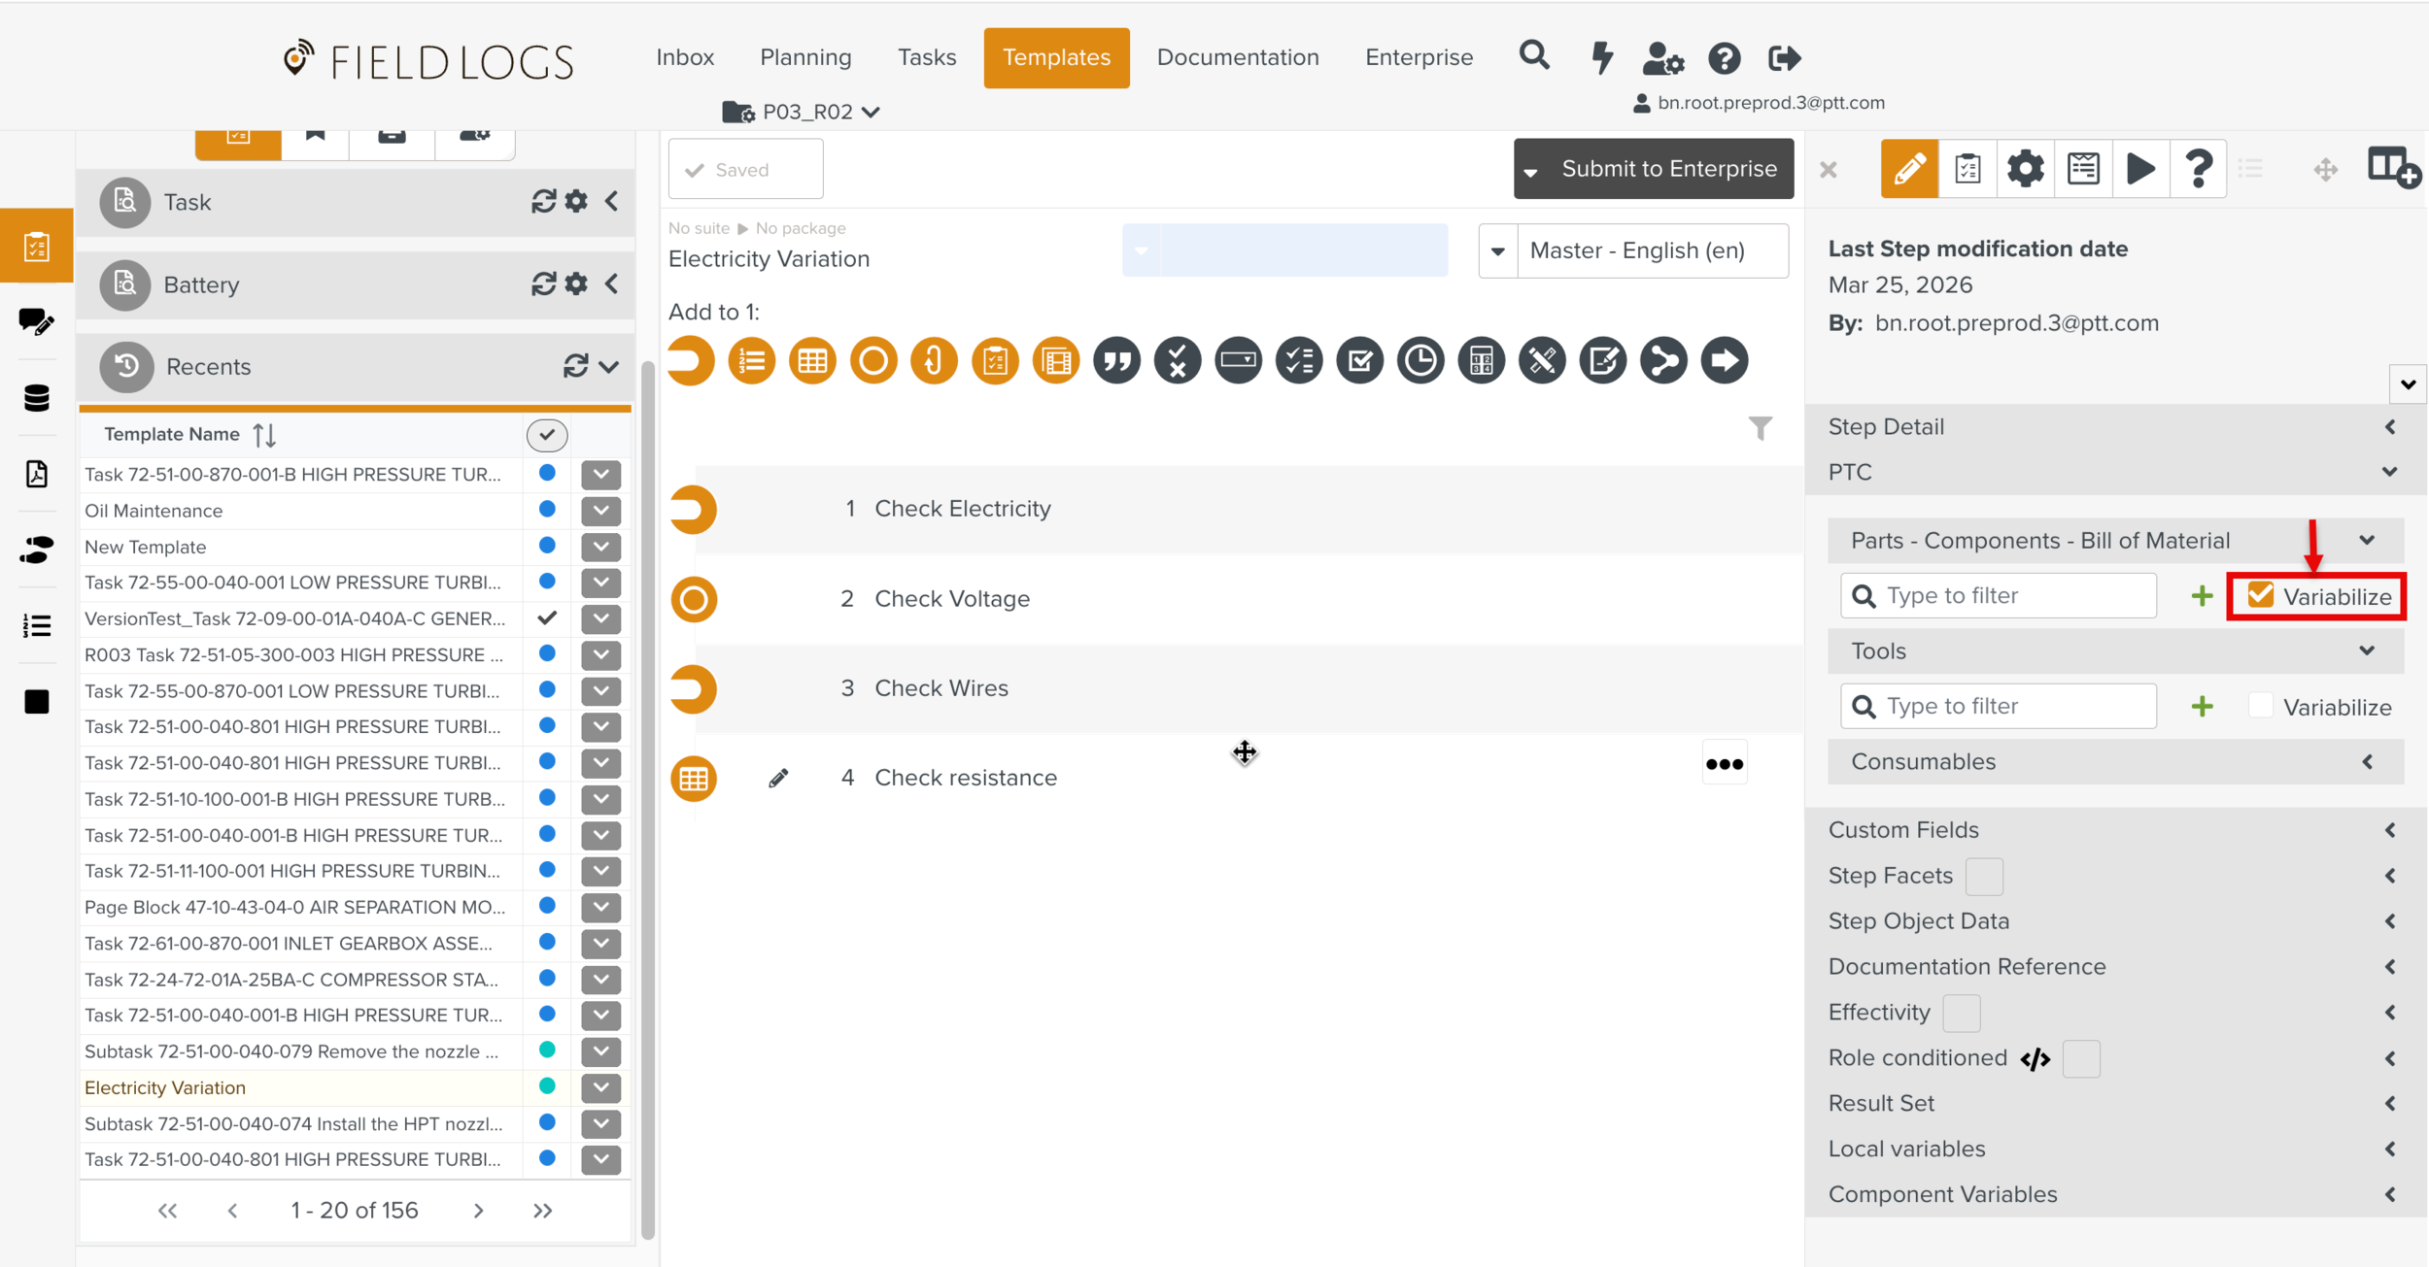Click the pencil edit icon on Check resistance
Viewport: 2429px width, 1267px height.
pyautogui.click(x=778, y=778)
